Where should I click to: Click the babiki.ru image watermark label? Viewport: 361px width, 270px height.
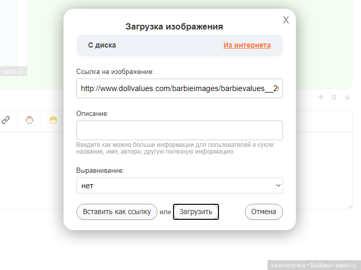pyautogui.click(x=13, y=71)
